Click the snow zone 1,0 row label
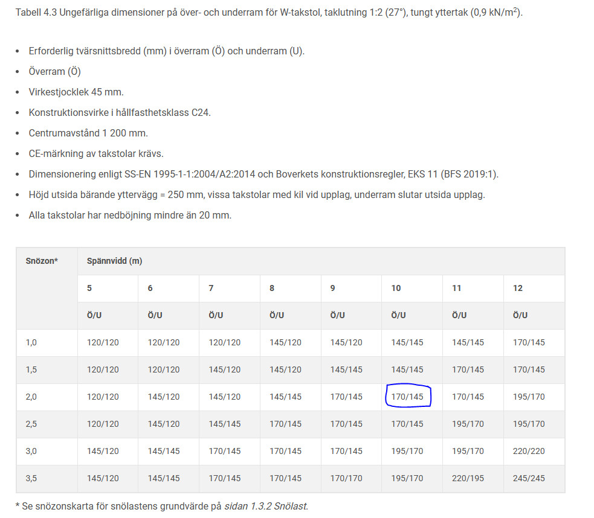594x518 pixels. pos(31,342)
